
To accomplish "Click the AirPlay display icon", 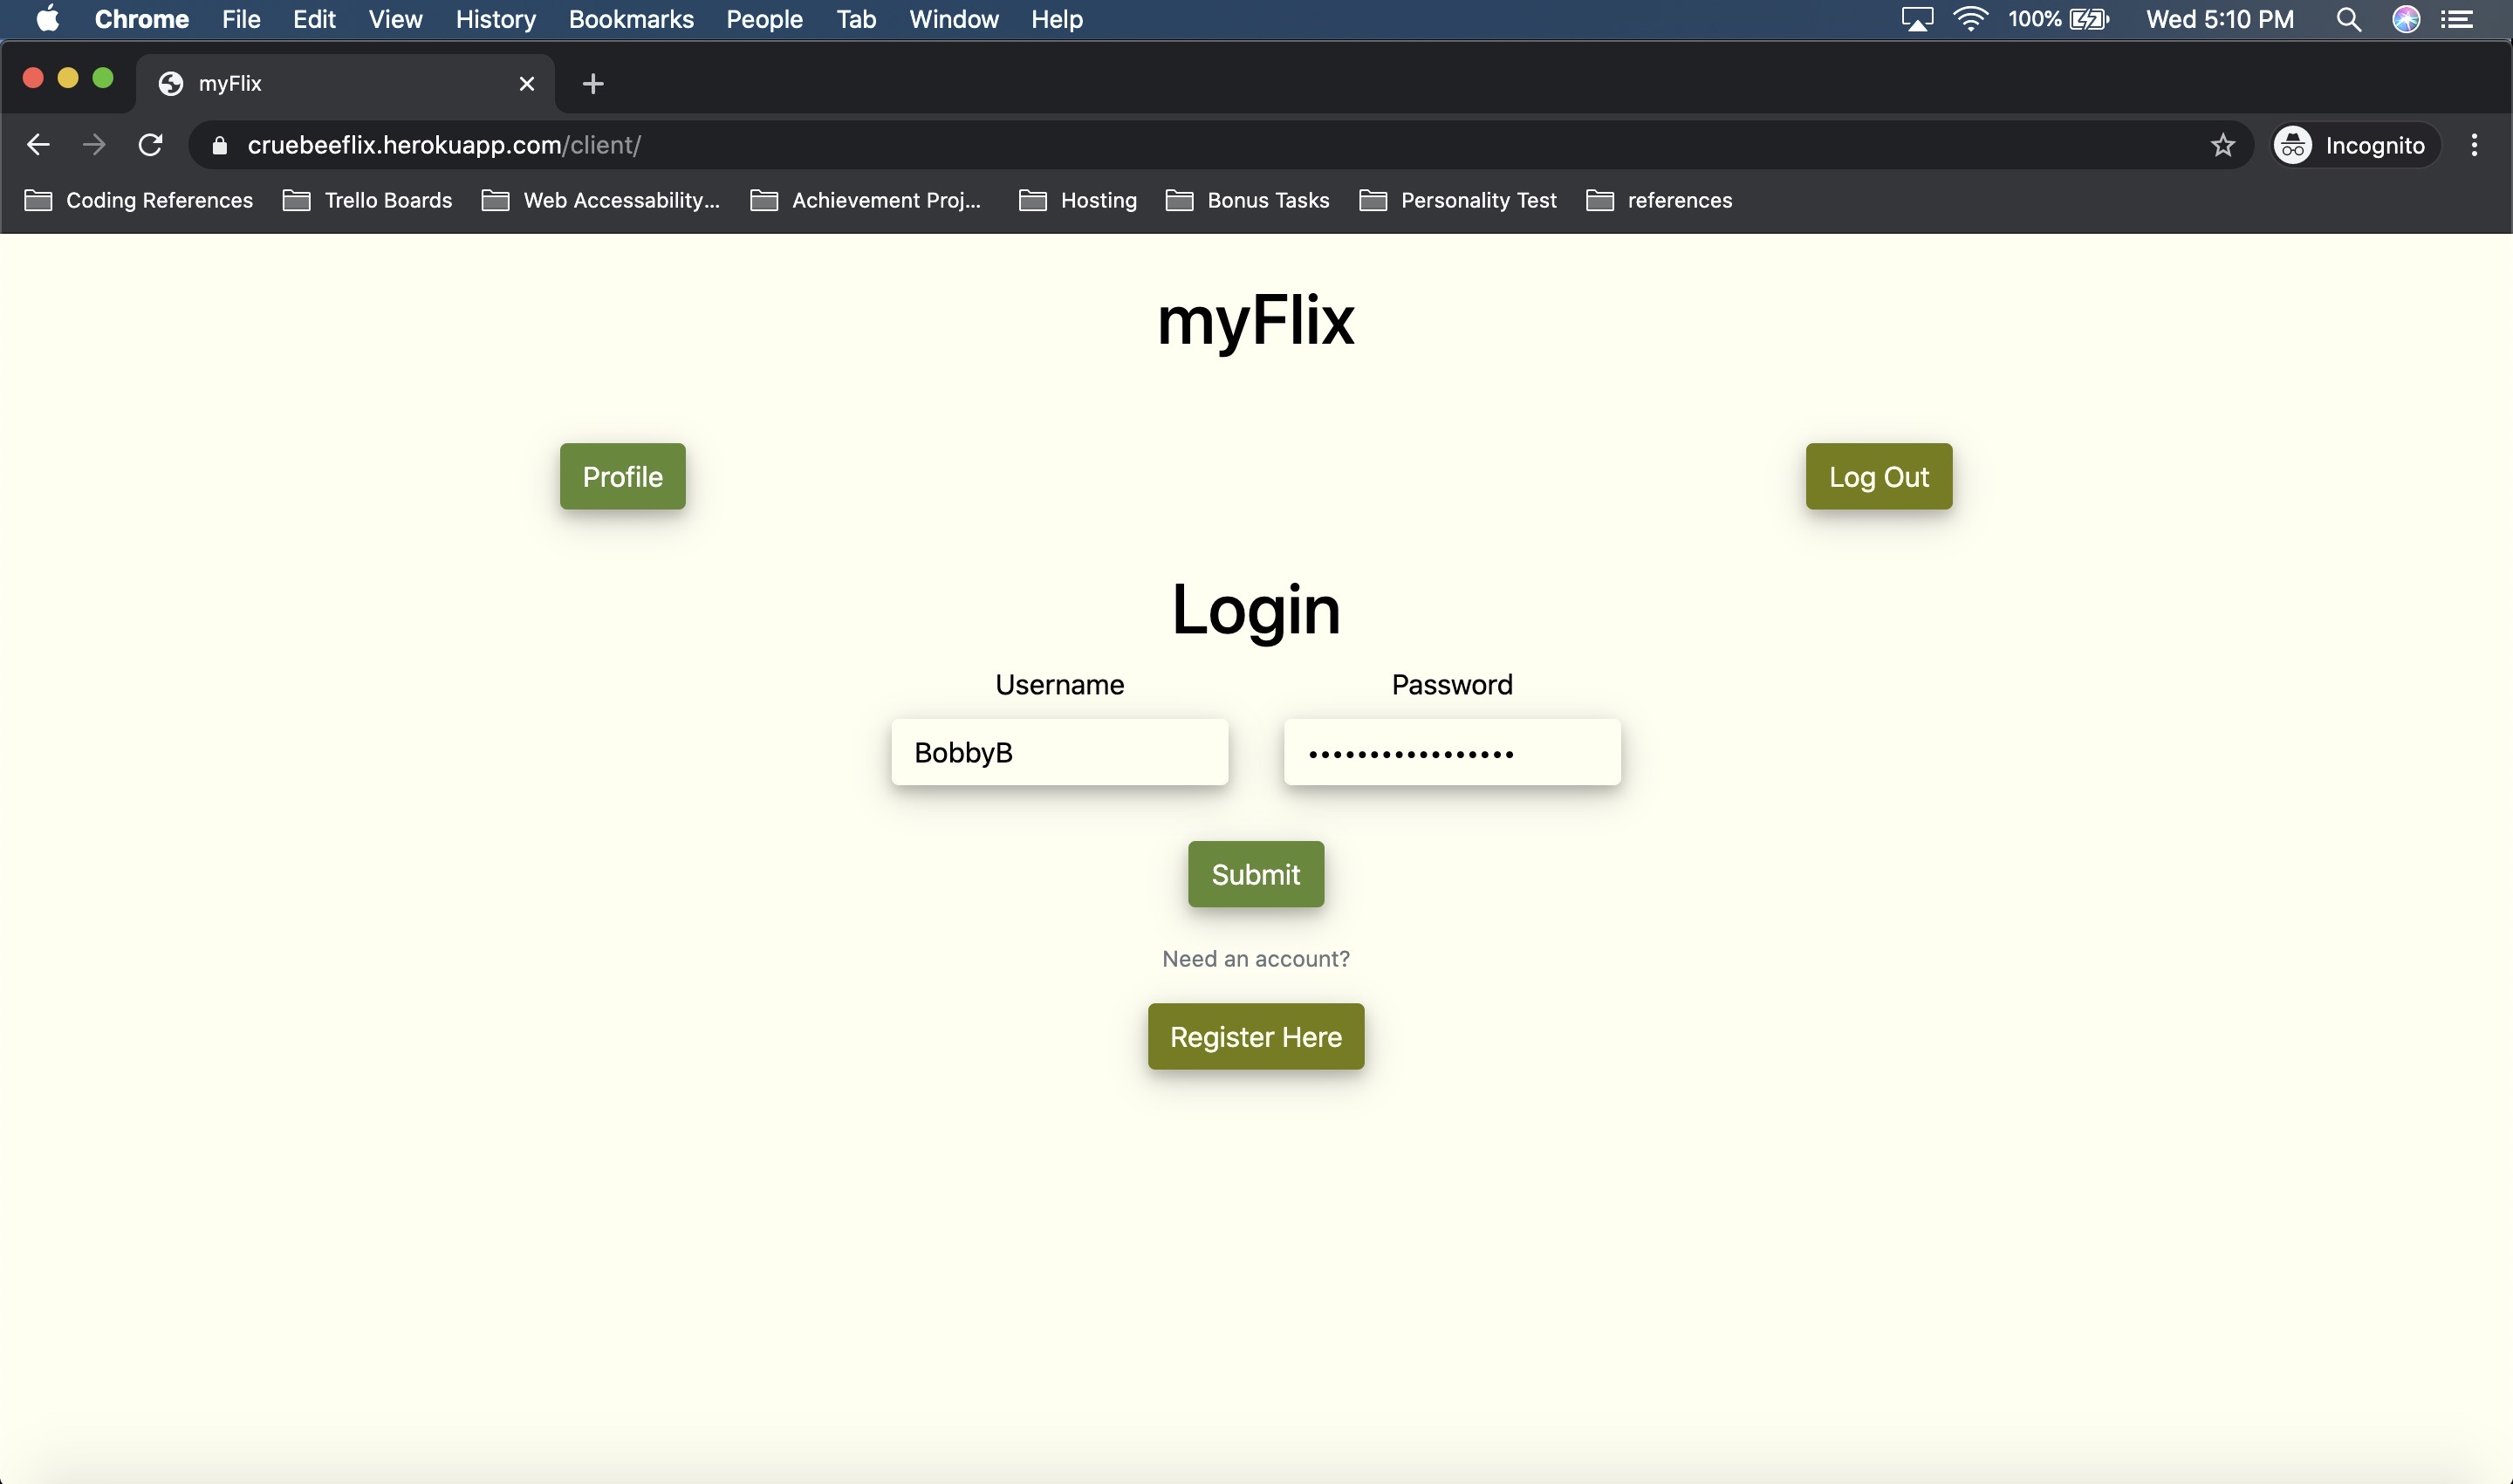I will tap(1916, 19).
